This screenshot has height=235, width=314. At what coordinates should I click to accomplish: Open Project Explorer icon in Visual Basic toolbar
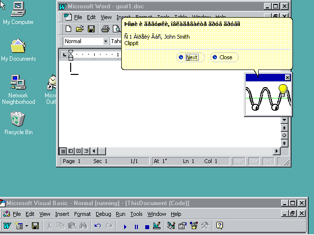tap(171, 226)
